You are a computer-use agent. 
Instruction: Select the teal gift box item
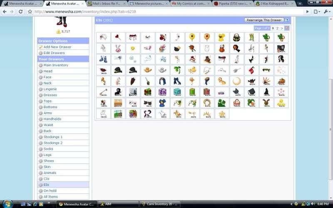tap(177, 92)
